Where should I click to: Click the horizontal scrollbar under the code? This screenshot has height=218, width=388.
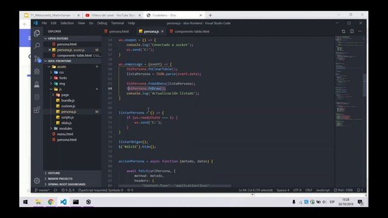175,186
